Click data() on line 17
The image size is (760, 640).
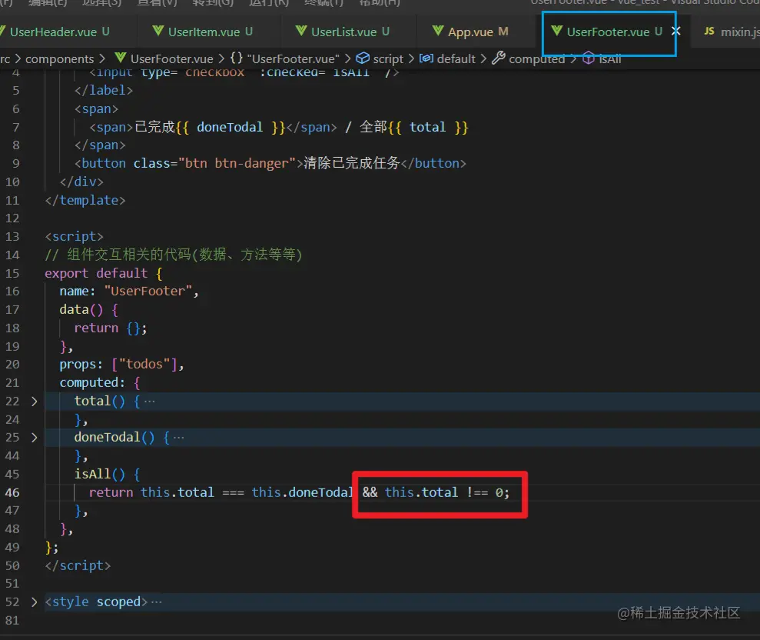click(81, 309)
